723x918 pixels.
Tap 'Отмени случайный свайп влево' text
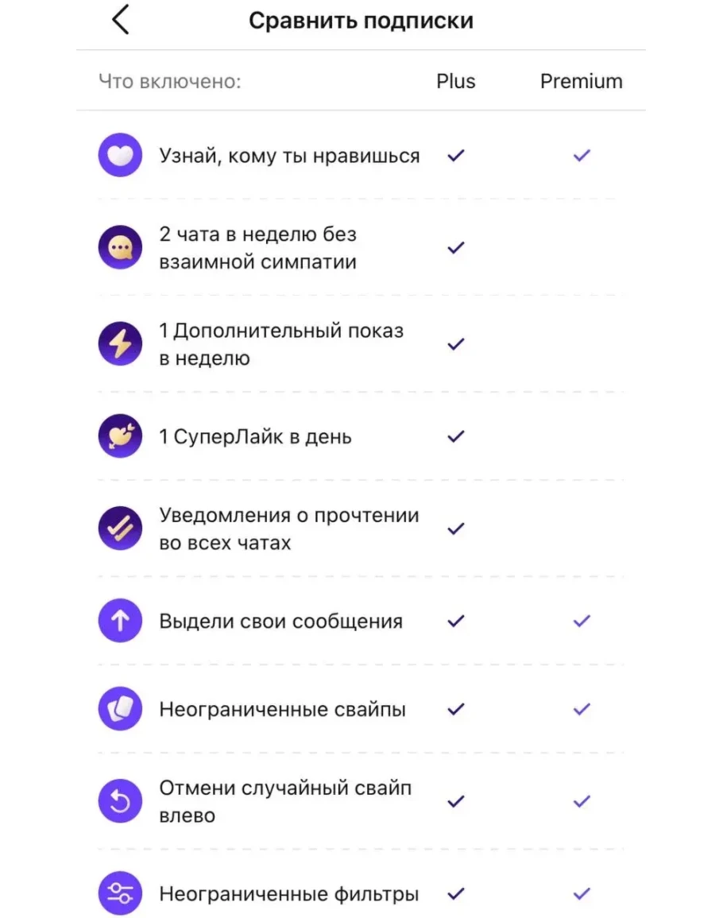[x=285, y=801]
